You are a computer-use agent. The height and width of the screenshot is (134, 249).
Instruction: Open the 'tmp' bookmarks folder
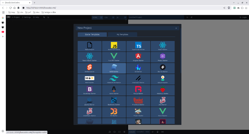point(12,12)
